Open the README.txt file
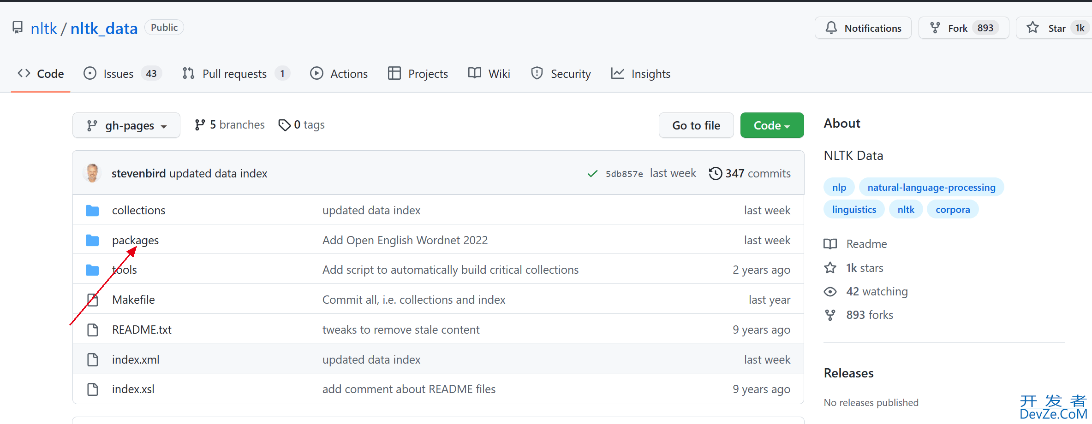 click(x=142, y=330)
